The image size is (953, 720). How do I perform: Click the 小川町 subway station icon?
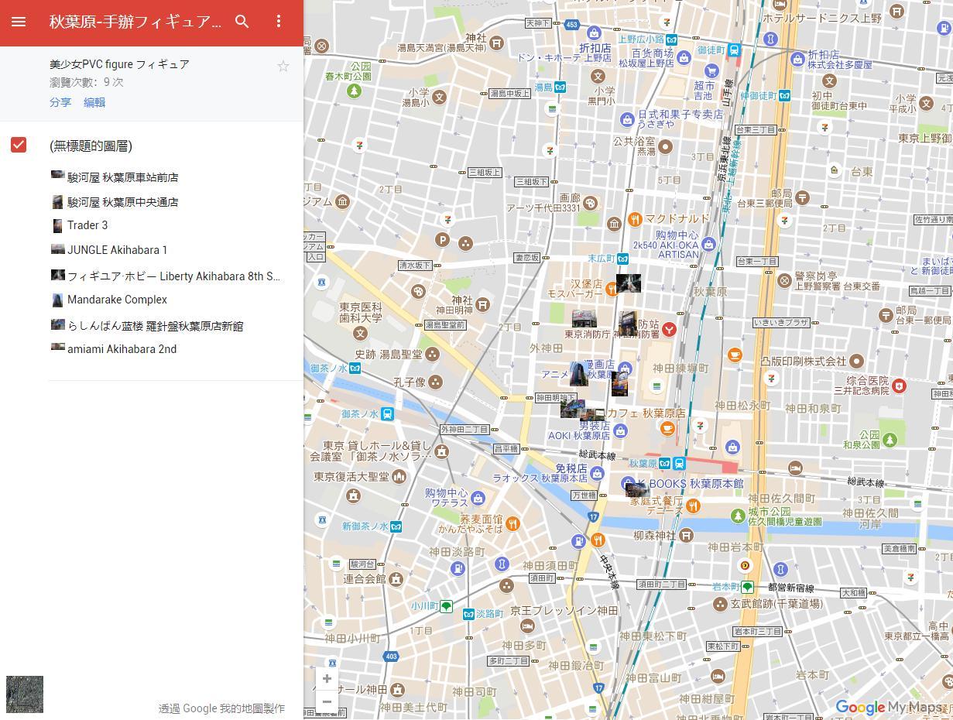[446, 607]
